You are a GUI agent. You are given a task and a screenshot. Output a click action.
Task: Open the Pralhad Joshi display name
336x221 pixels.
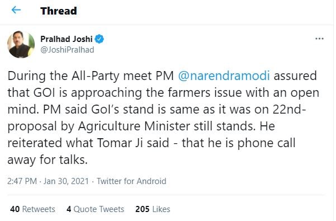click(67, 39)
